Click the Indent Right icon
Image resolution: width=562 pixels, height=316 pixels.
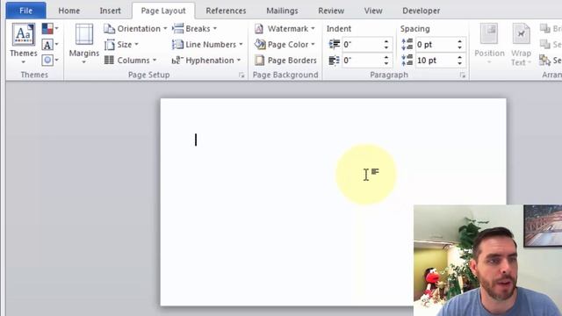[x=334, y=61]
